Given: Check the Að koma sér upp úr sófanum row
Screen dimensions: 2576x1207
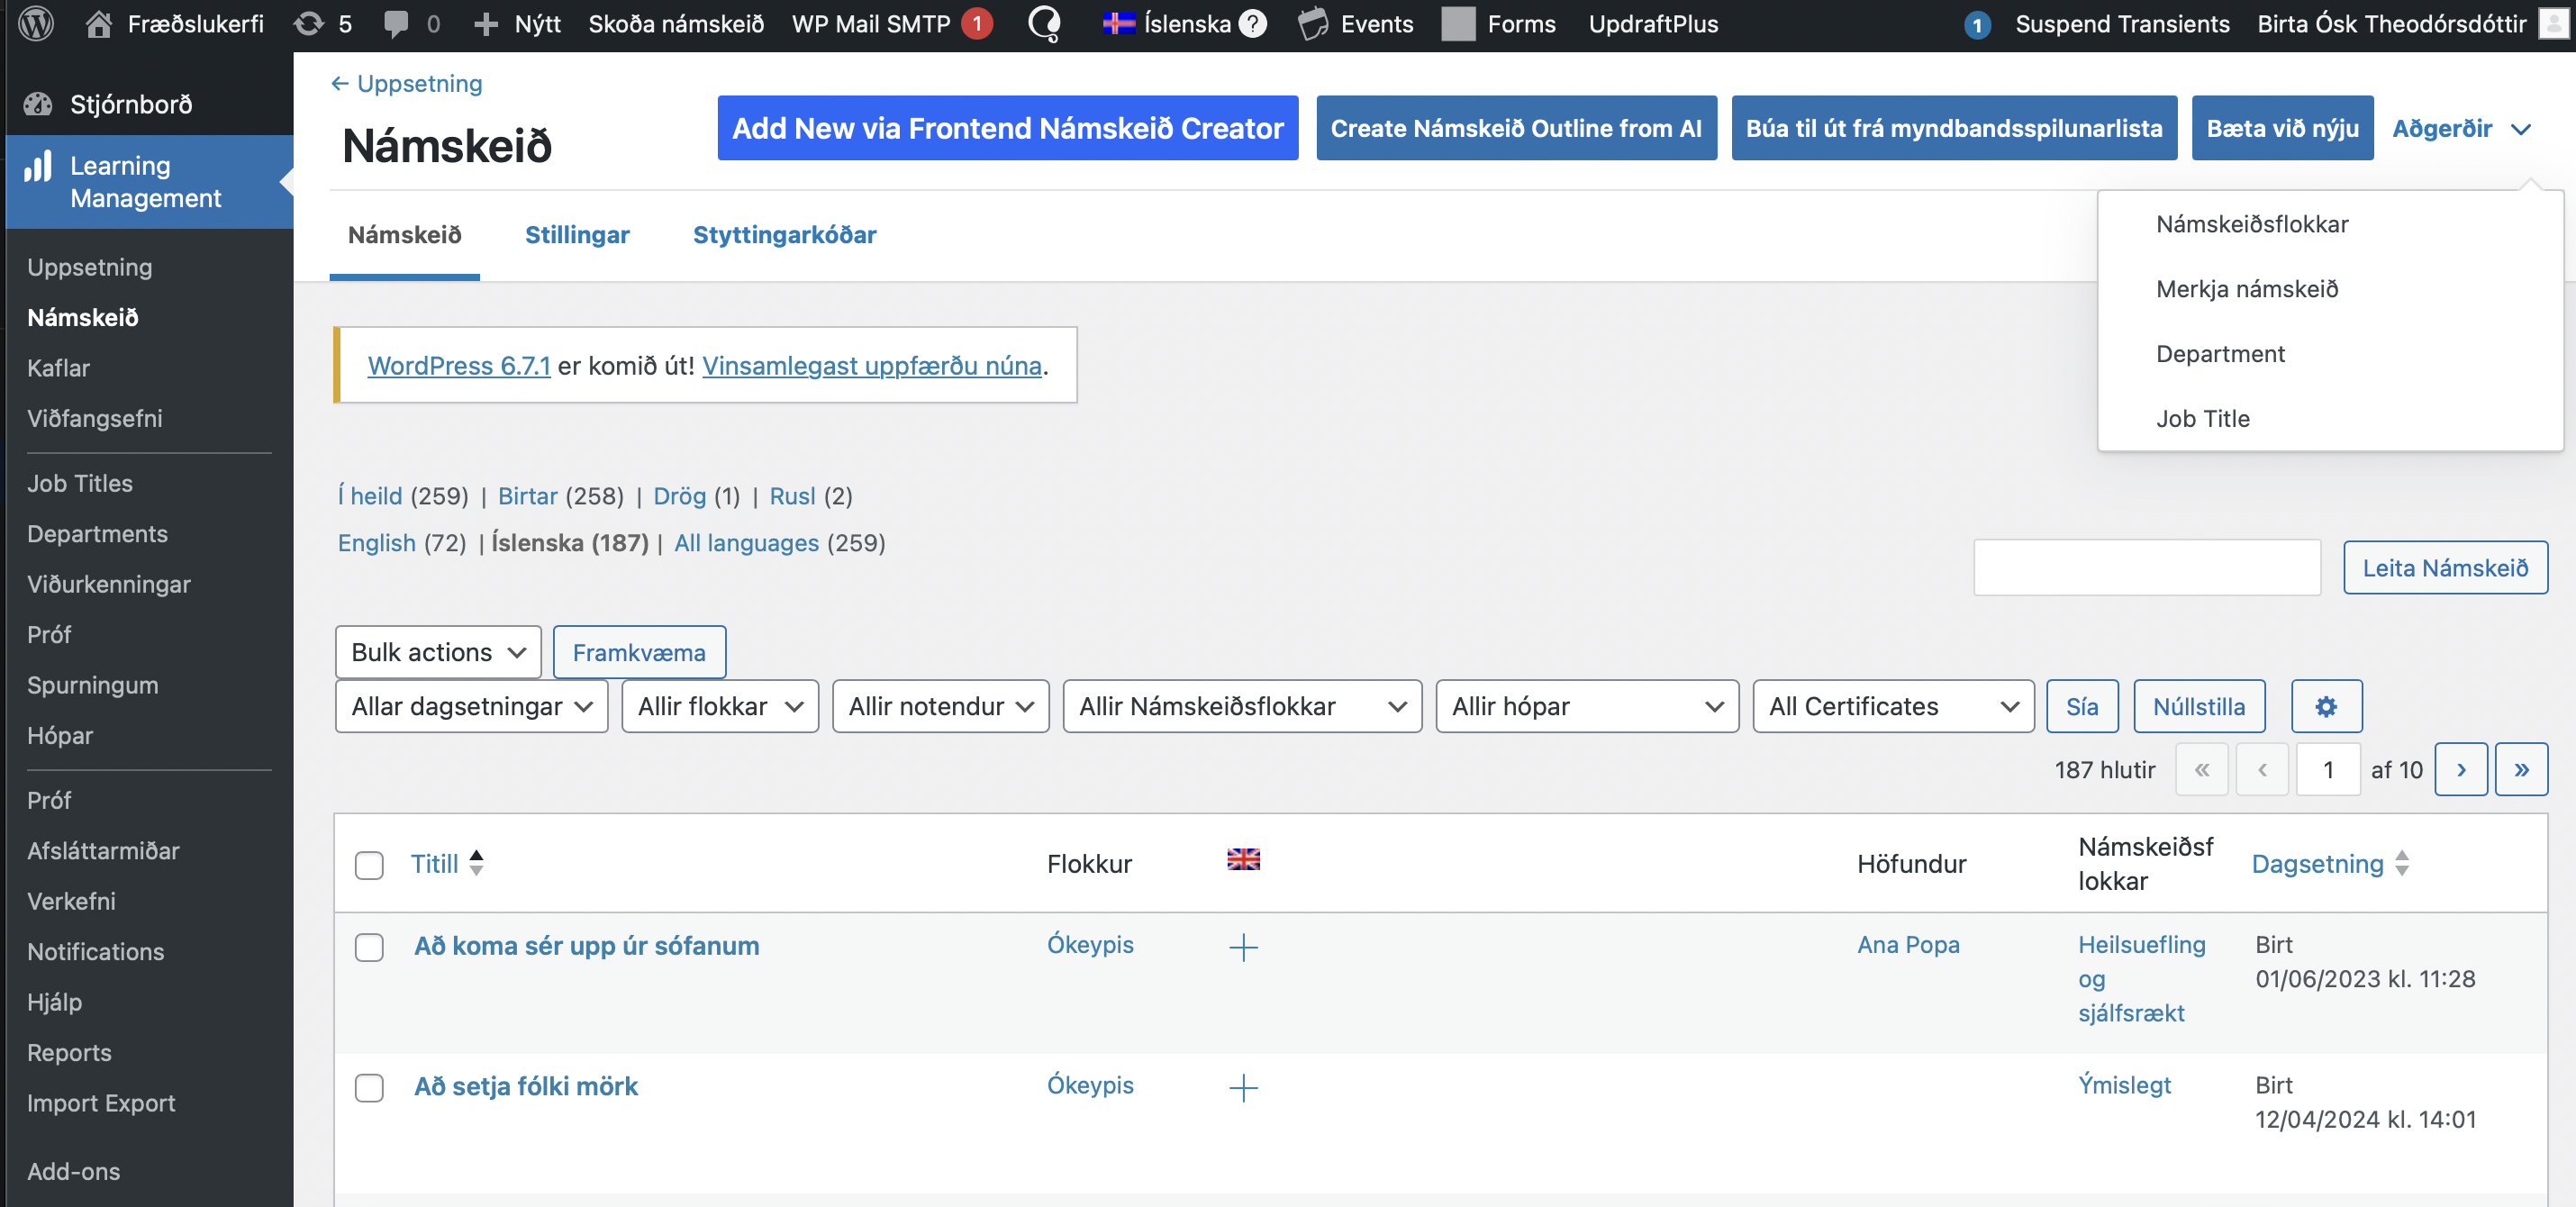Looking at the screenshot, I should pyautogui.click(x=369, y=946).
